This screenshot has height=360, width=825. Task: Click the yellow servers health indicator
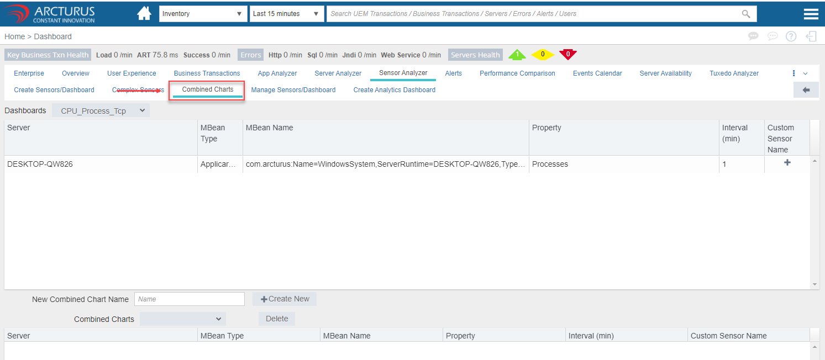point(543,55)
